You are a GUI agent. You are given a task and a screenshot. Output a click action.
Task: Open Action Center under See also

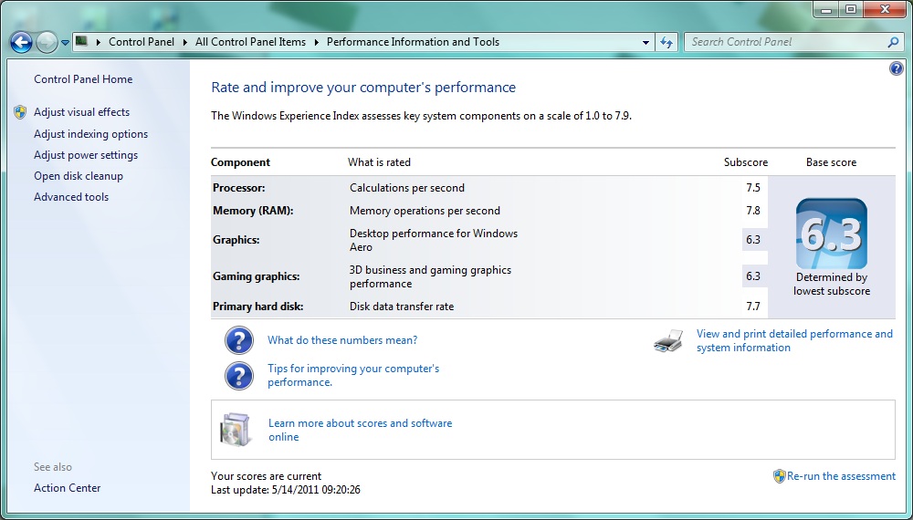pos(67,488)
